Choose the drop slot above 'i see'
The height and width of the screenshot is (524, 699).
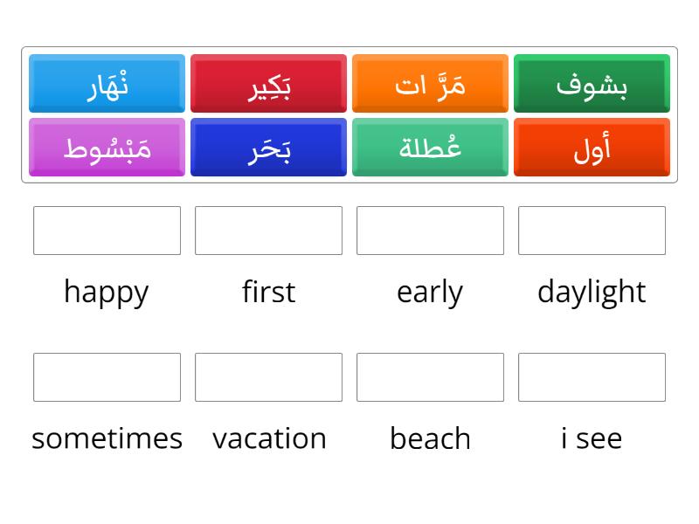tap(592, 377)
